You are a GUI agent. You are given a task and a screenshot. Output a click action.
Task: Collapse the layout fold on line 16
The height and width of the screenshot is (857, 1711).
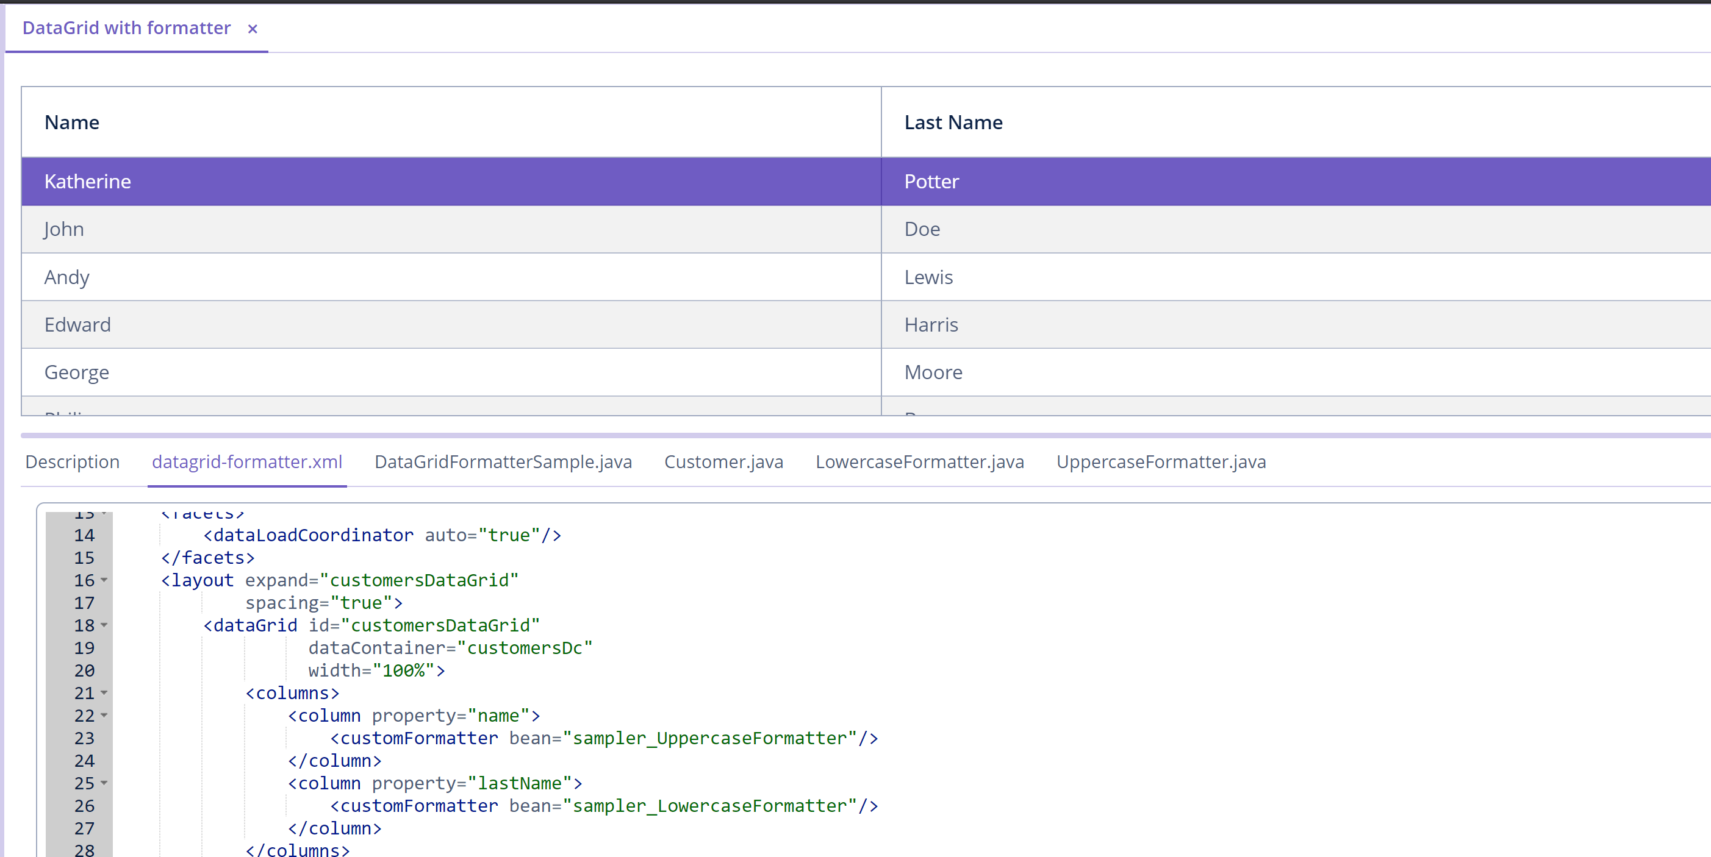[105, 580]
